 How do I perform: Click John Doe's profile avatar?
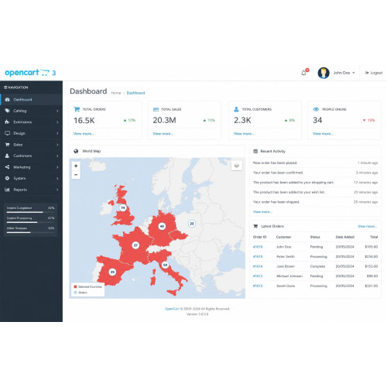[324, 73]
